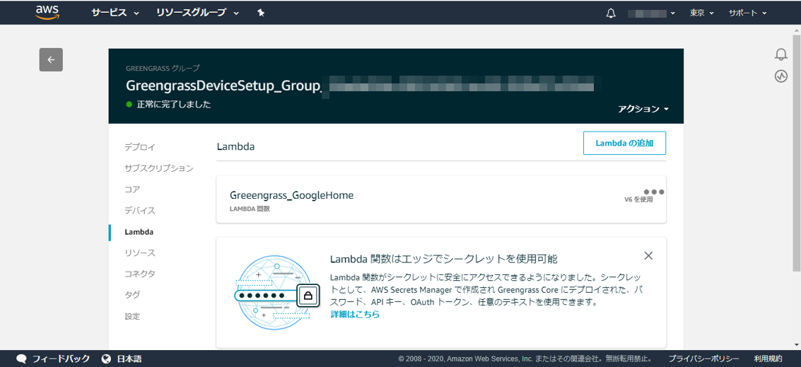Open the right-side bell notifications panel icon
Screen dimensions: 801x367
point(780,54)
